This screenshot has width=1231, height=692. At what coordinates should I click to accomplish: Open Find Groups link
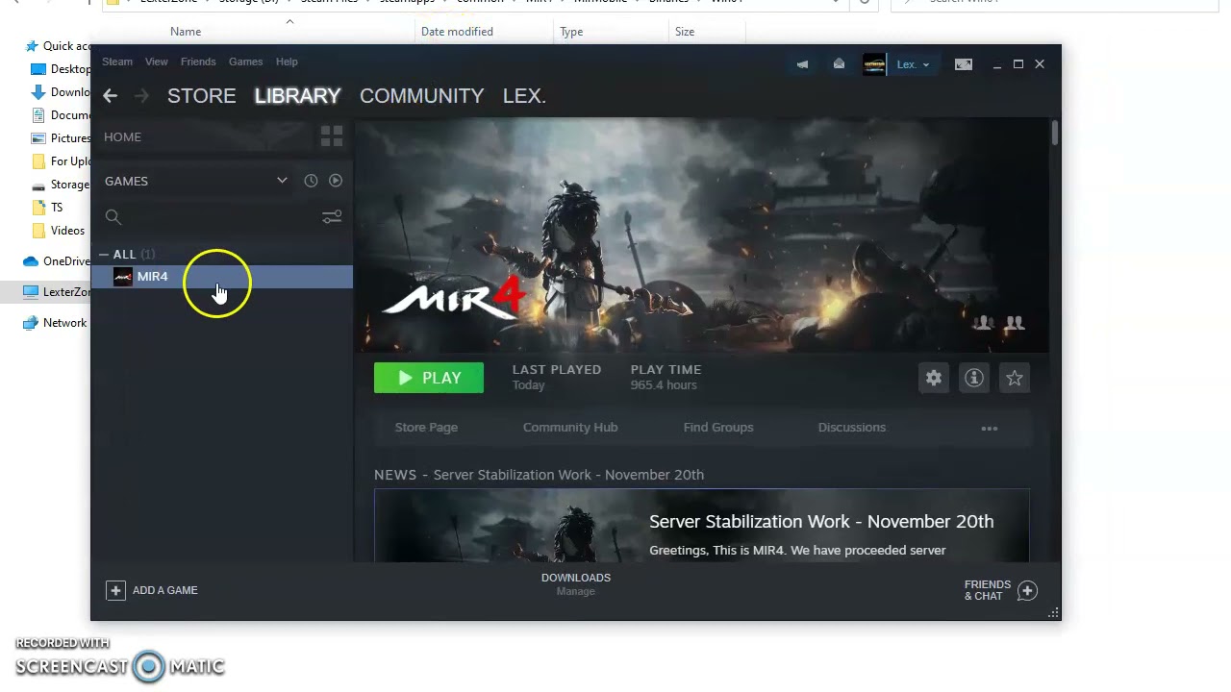click(718, 428)
